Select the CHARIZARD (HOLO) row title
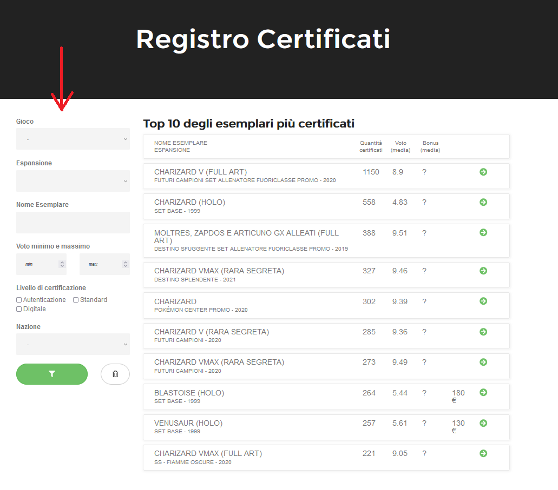The image size is (558, 490). [x=189, y=202]
